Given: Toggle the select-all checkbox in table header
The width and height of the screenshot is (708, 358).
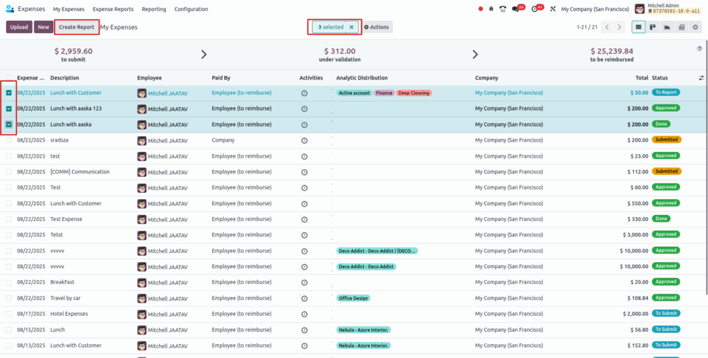Looking at the screenshot, I should pos(9,78).
